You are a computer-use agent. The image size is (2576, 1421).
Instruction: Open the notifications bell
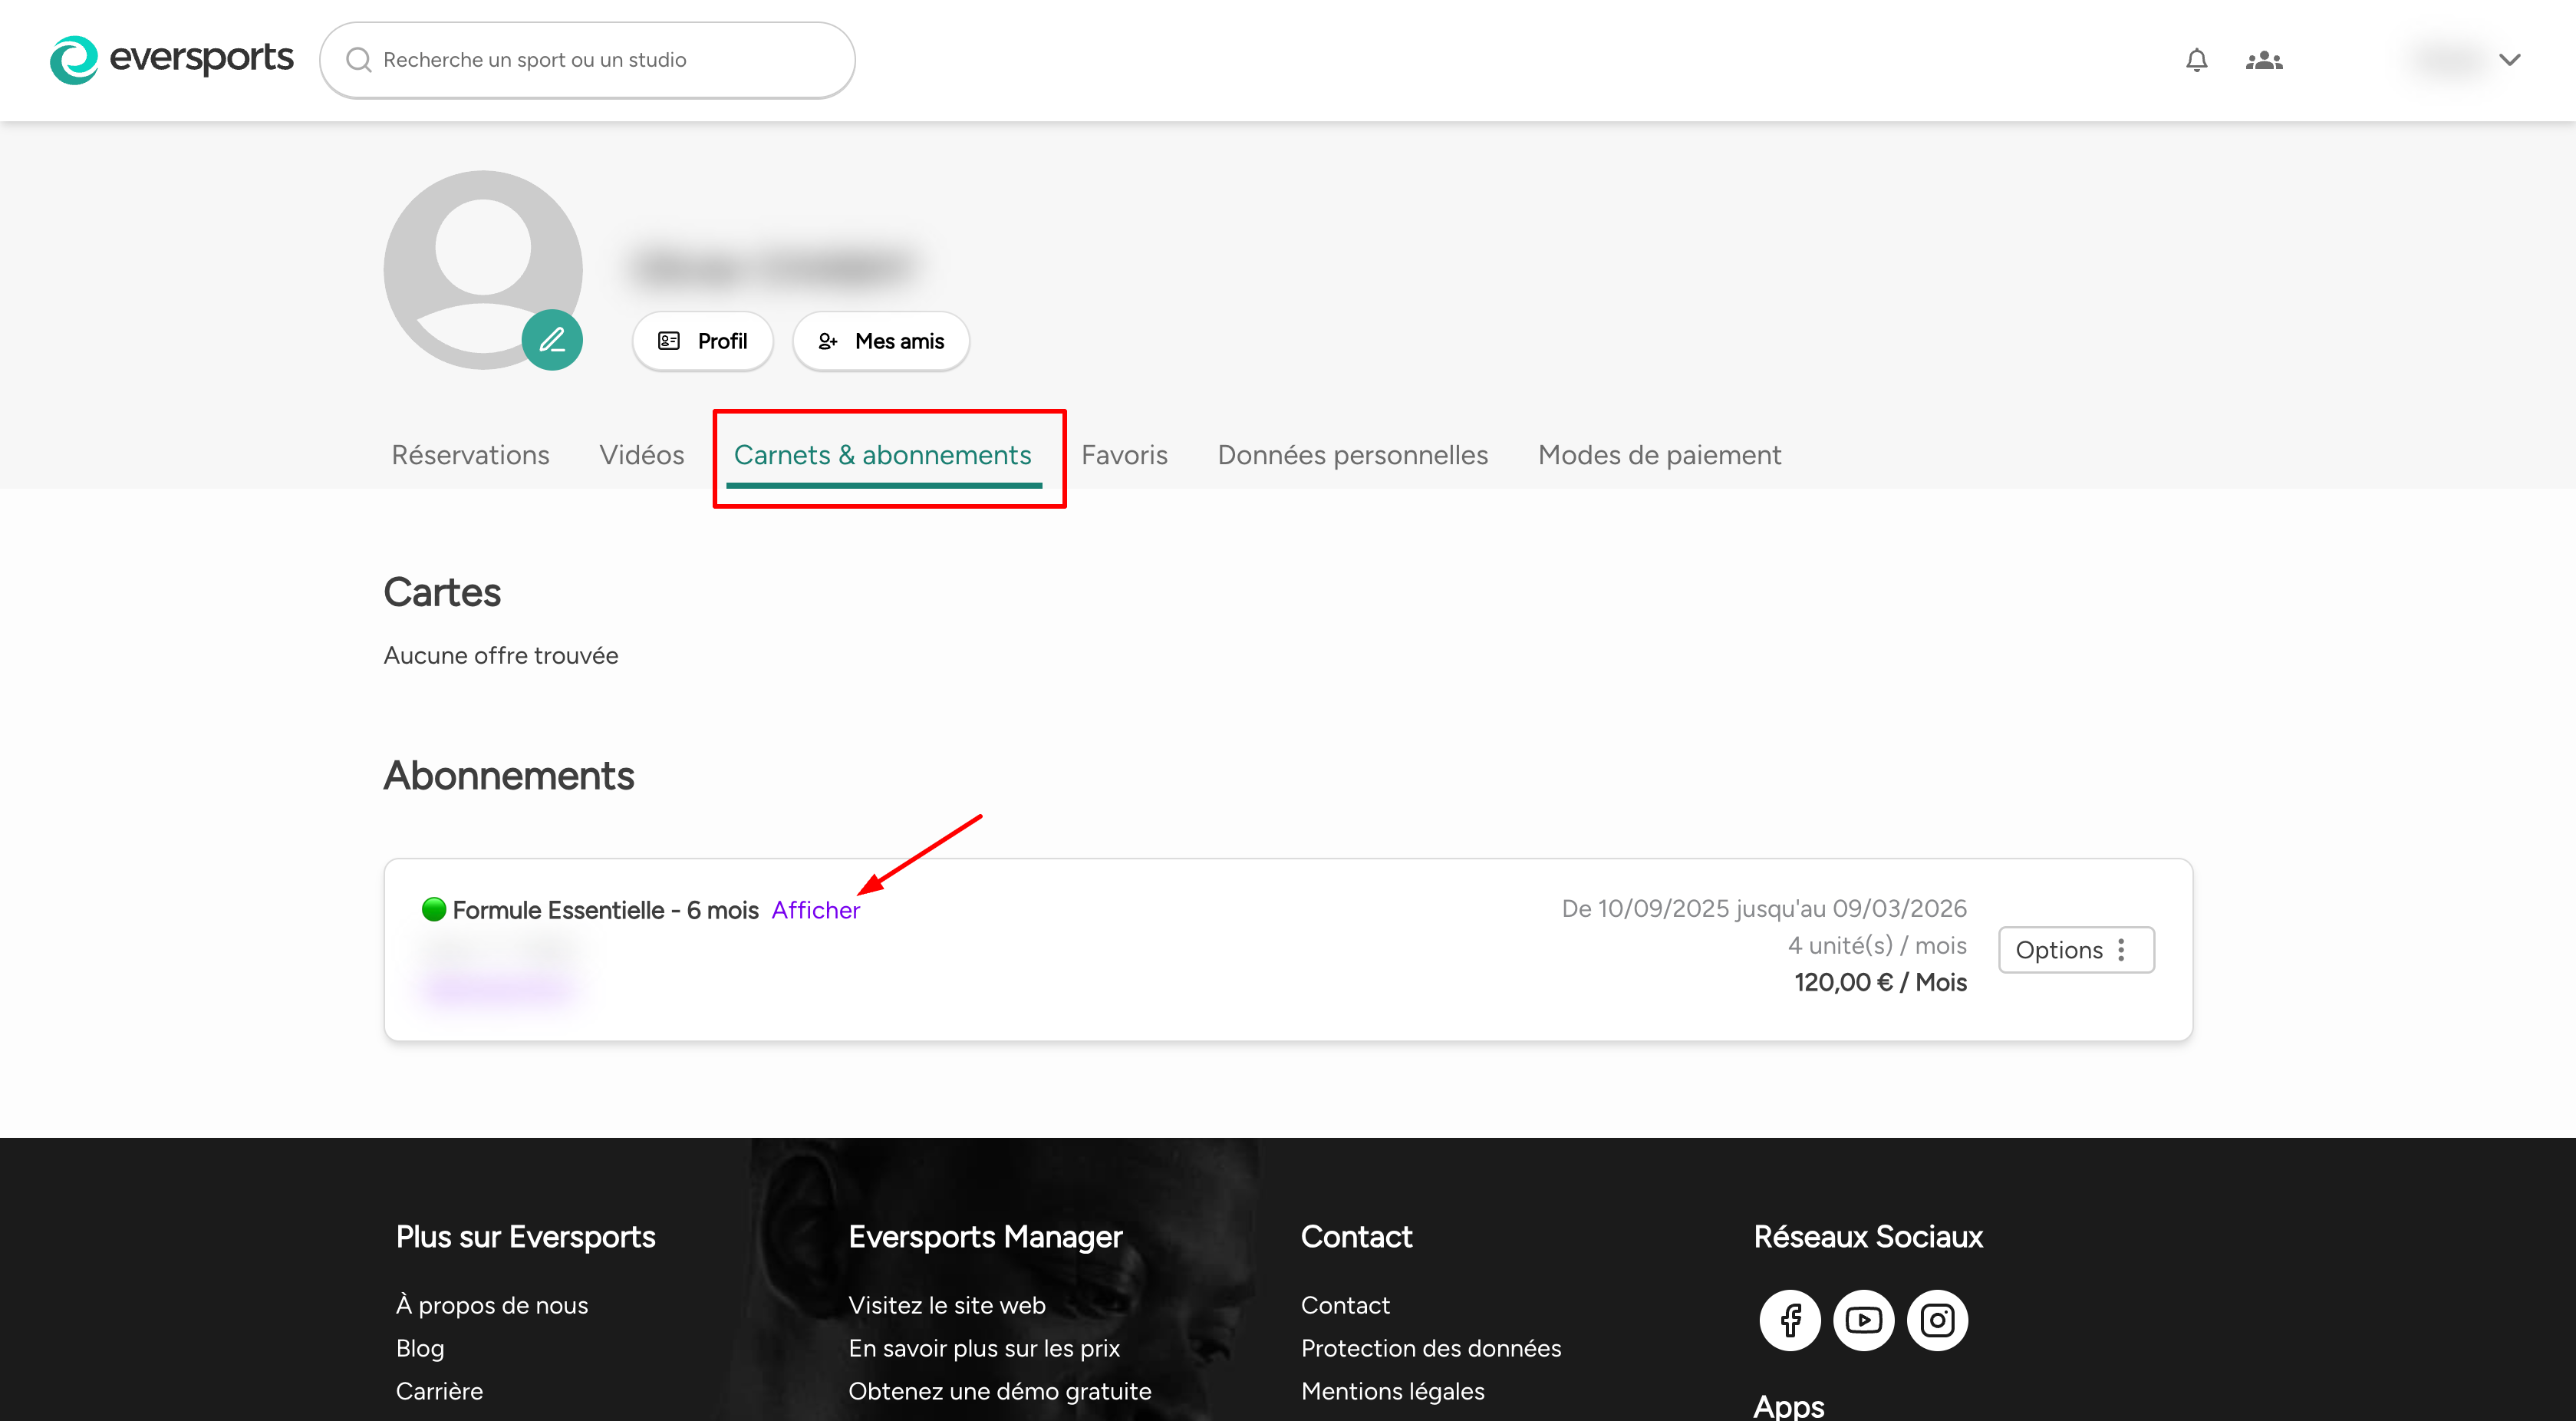(x=2196, y=60)
